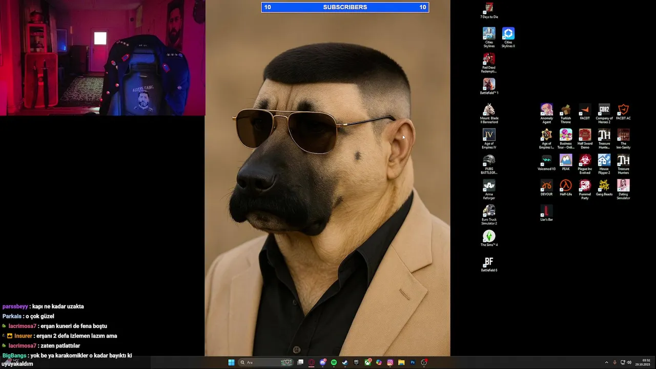Open Instagram from the taskbar

390,362
